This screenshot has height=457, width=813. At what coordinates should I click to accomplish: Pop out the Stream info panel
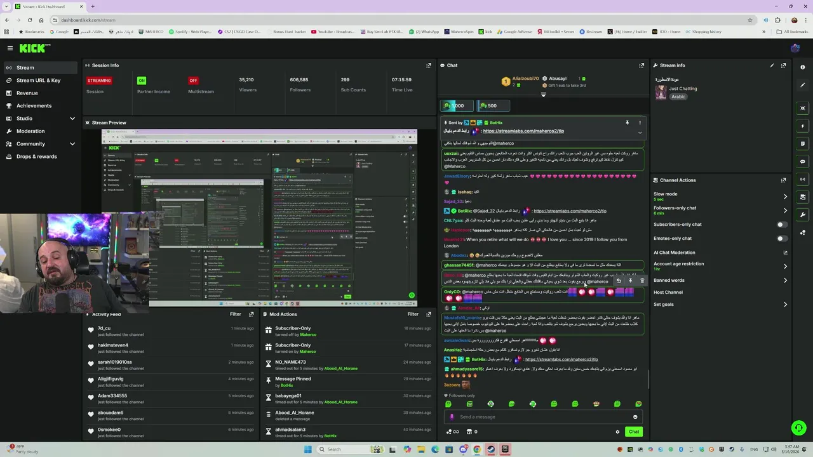click(783, 65)
